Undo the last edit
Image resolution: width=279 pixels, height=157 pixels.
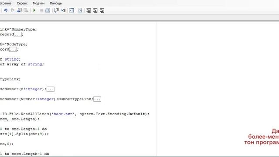click(x=6, y=10)
